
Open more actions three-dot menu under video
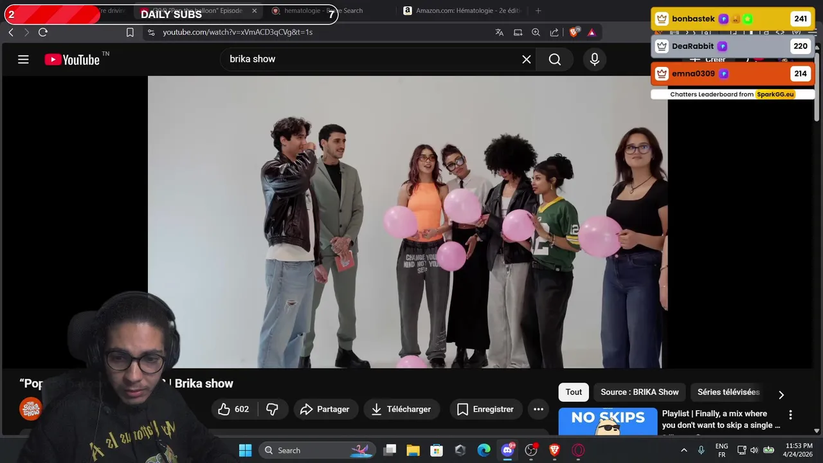pos(539,409)
